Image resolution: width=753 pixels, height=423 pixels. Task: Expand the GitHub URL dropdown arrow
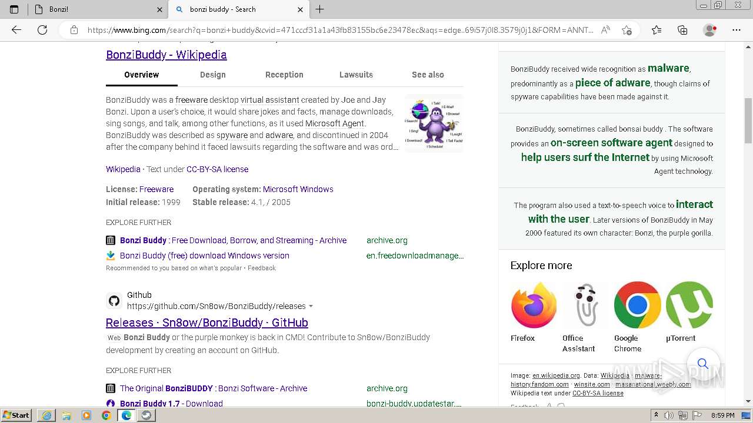pos(311,306)
